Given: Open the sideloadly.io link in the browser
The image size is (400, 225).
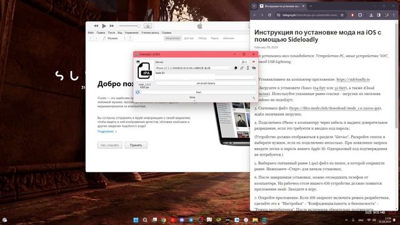Looking at the screenshot, I should (353, 79).
